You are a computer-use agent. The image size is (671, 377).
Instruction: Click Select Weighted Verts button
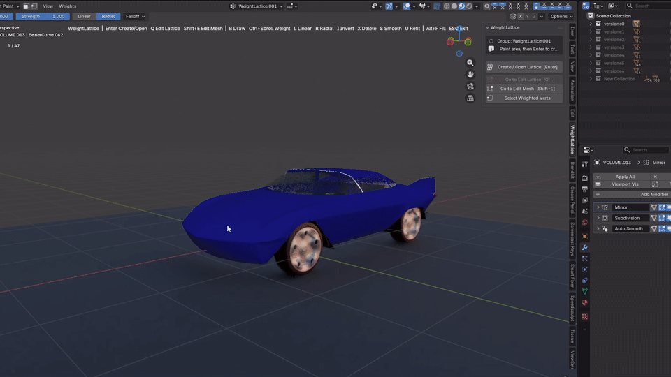click(524, 98)
